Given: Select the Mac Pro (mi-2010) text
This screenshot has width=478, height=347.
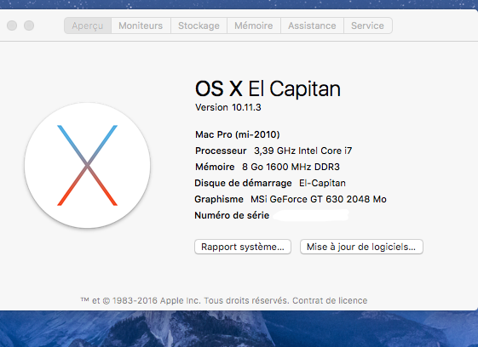Looking at the screenshot, I should click(x=238, y=134).
